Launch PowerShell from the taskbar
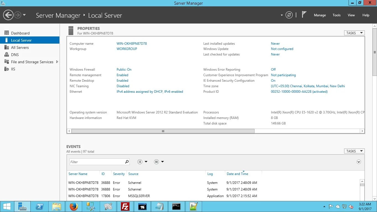Viewport: 377px width, 212px height. click(40, 206)
